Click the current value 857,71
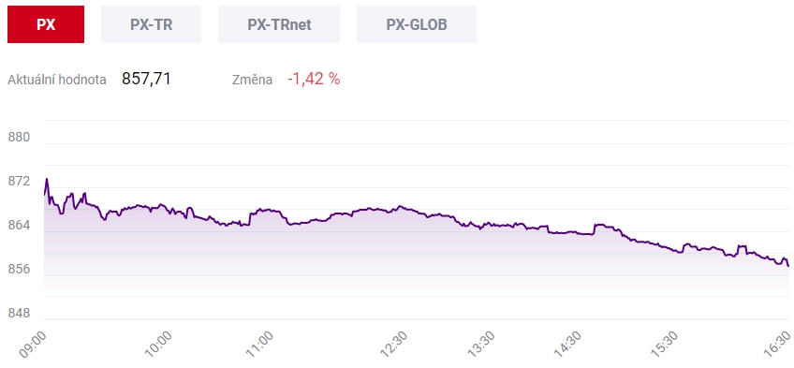 146,79
